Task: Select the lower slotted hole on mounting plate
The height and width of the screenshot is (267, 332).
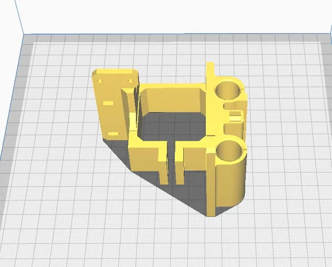Action: pyautogui.click(x=113, y=134)
